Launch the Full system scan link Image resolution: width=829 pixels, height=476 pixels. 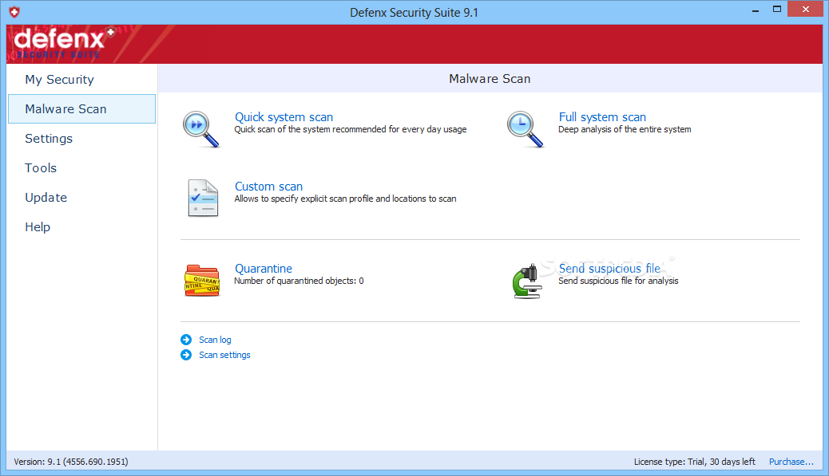click(x=602, y=116)
